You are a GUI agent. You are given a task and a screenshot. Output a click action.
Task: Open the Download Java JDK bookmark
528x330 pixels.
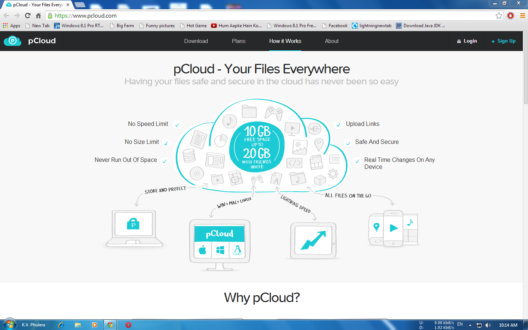click(420, 26)
